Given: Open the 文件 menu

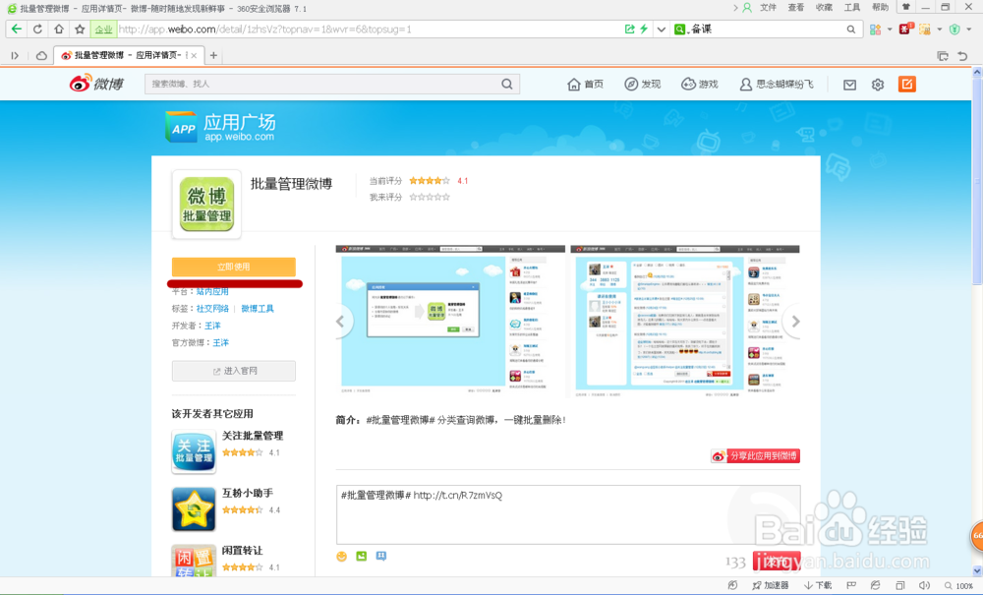Looking at the screenshot, I should click(x=768, y=8).
